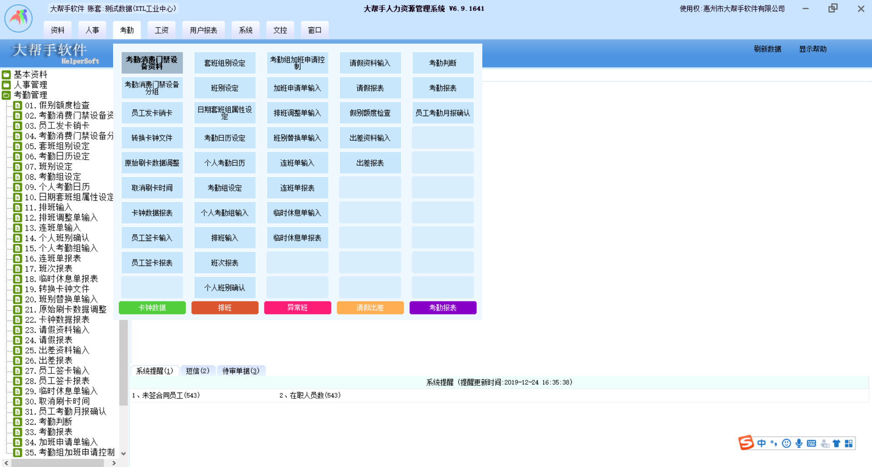This screenshot has height=467, width=872.
Task: Open 出差资料输入 in the menu panel
Action: [x=370, y=138]
